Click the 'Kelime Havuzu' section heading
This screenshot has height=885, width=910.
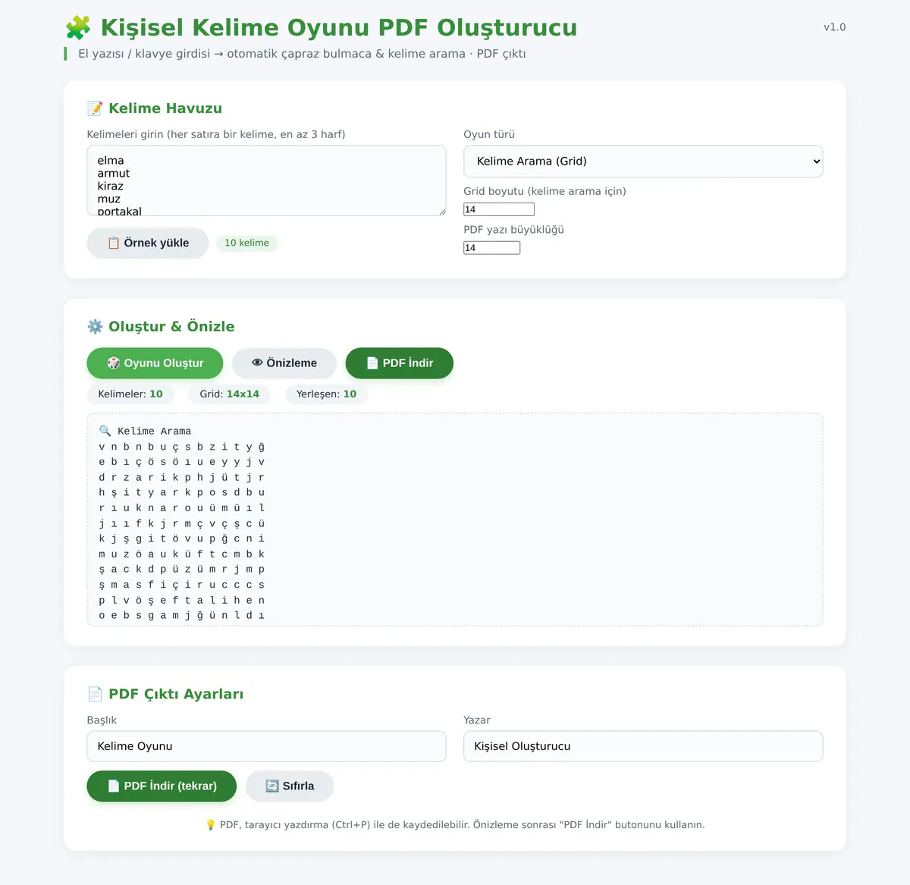165,108
